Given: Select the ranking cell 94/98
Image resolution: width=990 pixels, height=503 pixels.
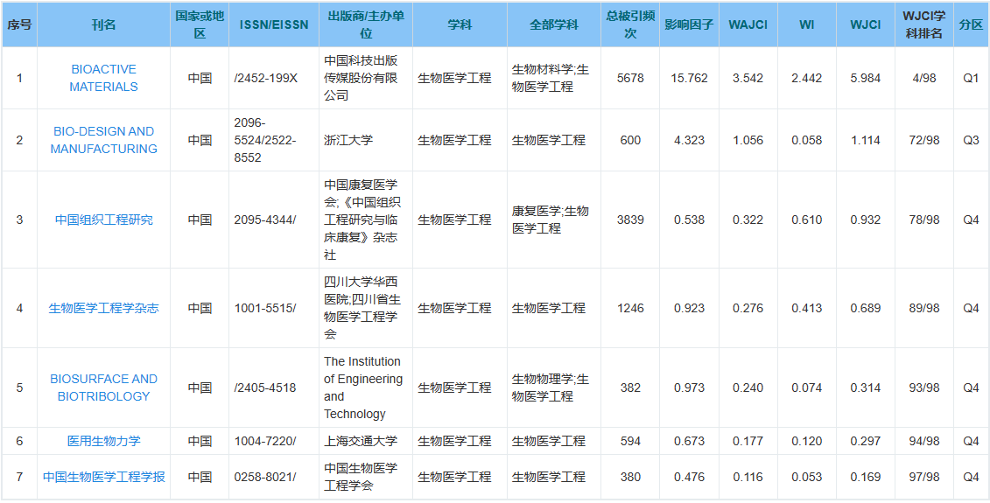Looking at the screenshot, I should point(923,441).
